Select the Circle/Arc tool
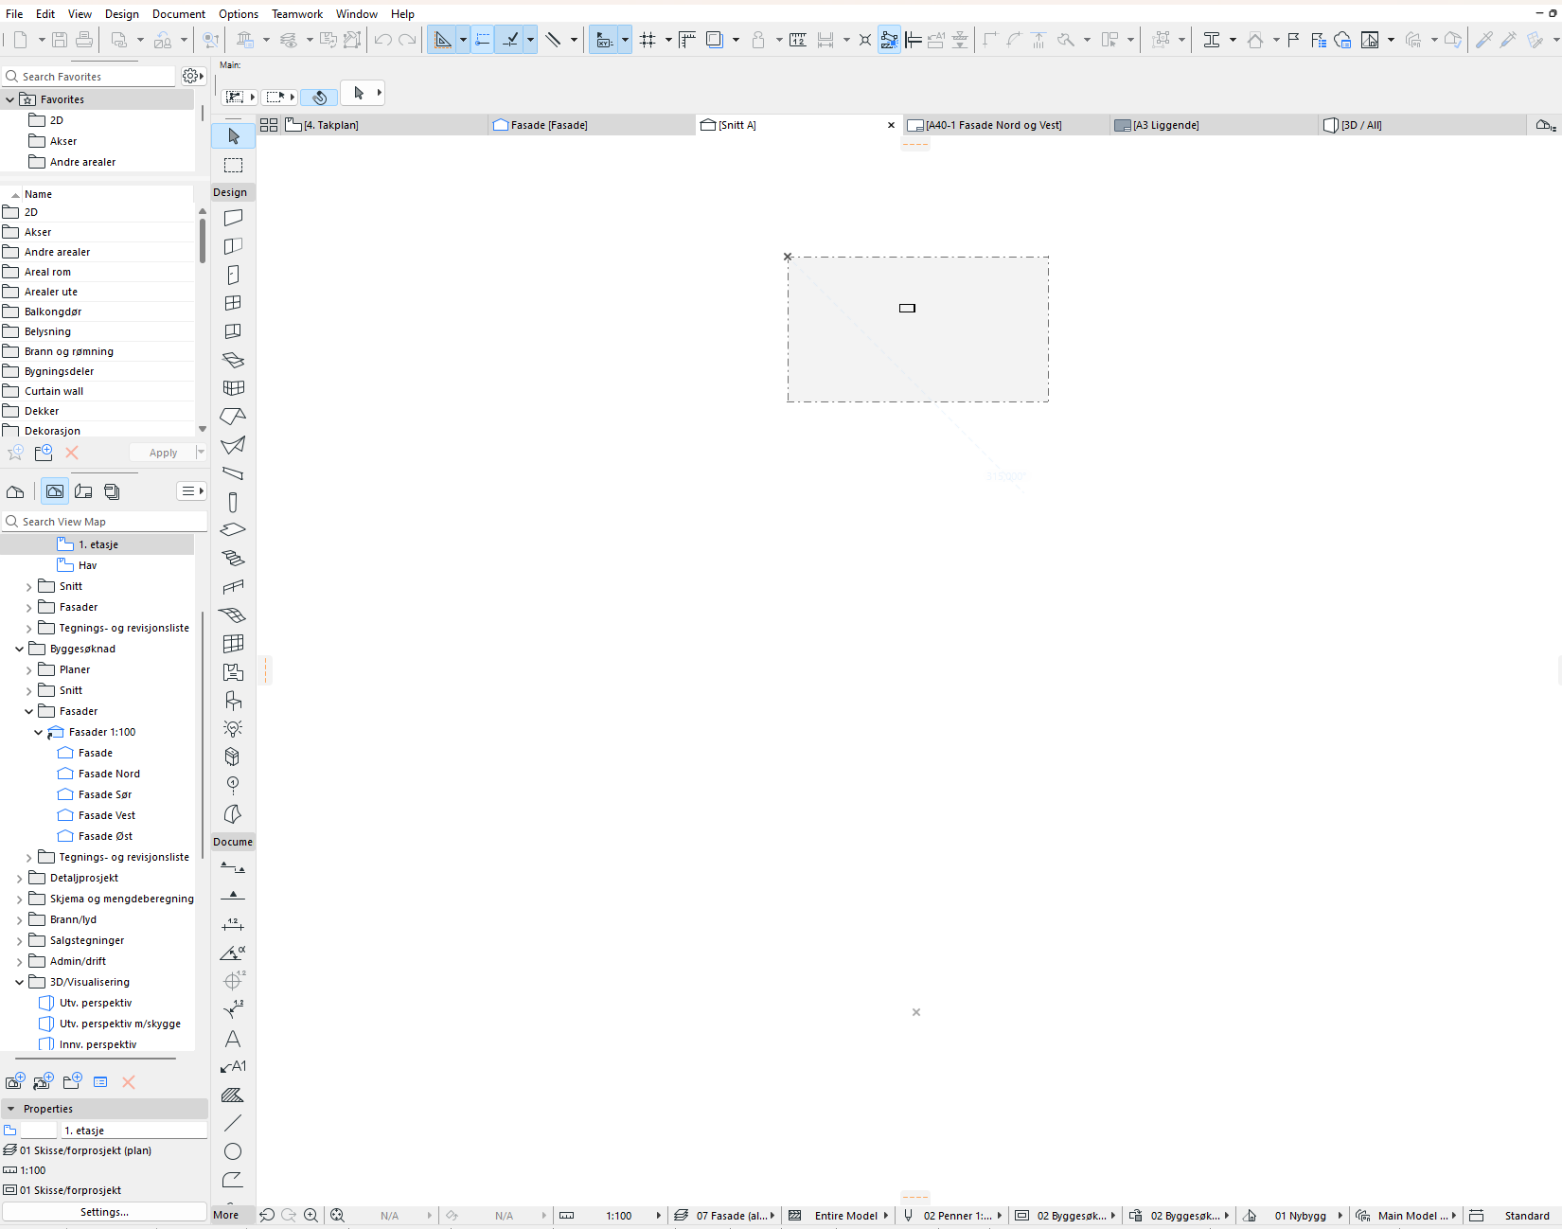1562x1229 pixels. [x=233, y=1151]
